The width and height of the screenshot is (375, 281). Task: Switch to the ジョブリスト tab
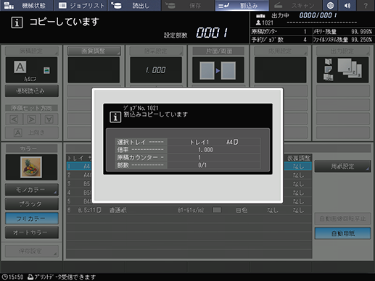(81, 5)
